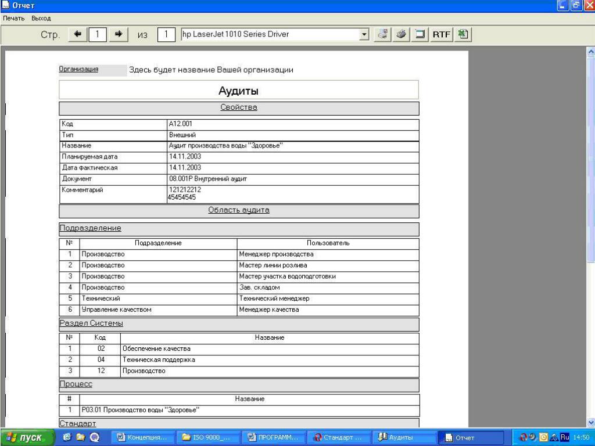Viewport: 595px width, 446px height.
Task: Minimize the Отчет window
Action: pyautogui.click(x=562, y=5)
